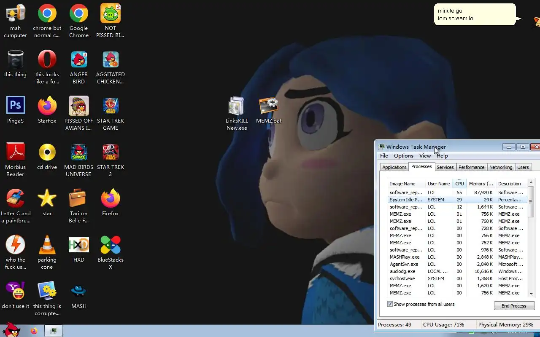
Task: Sort processes by User Name column
Action: pyautogui.click(x=439, y=184)
